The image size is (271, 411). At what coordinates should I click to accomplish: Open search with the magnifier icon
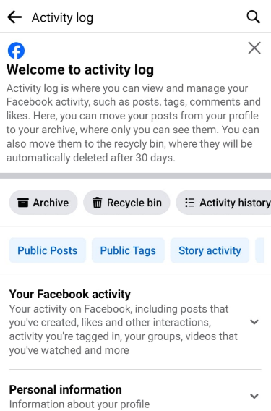tap(253, 17)
